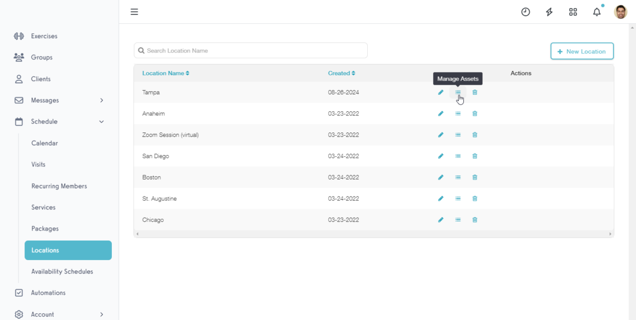Toggle sorting on the Created column
636x320 pixels.
(341, 73)
